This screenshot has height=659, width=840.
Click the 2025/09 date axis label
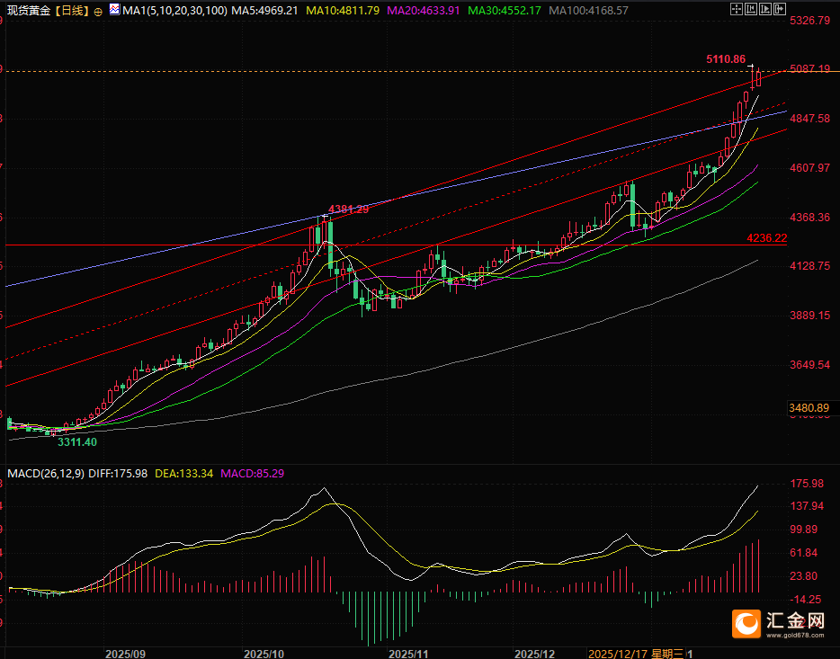click(125, 654)
